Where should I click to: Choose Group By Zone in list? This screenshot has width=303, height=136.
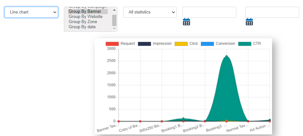point(83,22)
